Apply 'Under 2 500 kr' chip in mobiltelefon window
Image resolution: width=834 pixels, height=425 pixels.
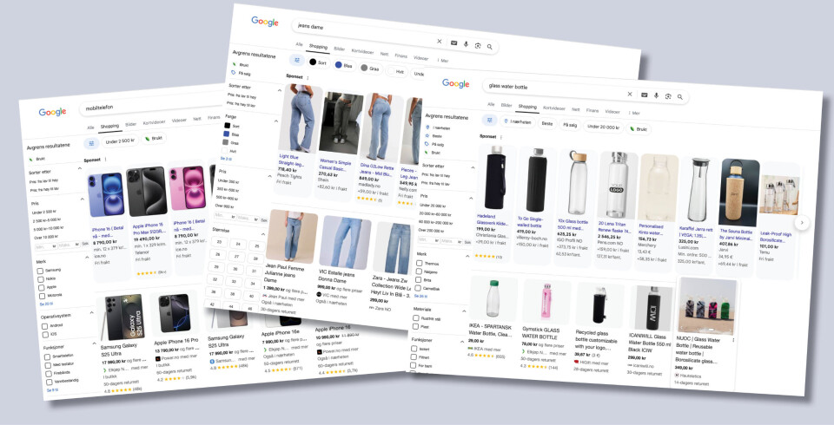(120, 141)
